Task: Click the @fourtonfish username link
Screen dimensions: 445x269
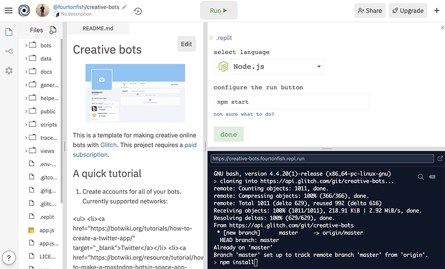Action: (x=69, y=7)
